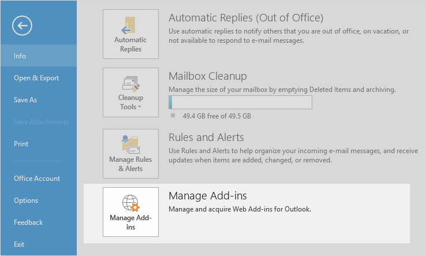Open Office Account page
Viewport: 426px width, 256px height.
coord(37,179)
